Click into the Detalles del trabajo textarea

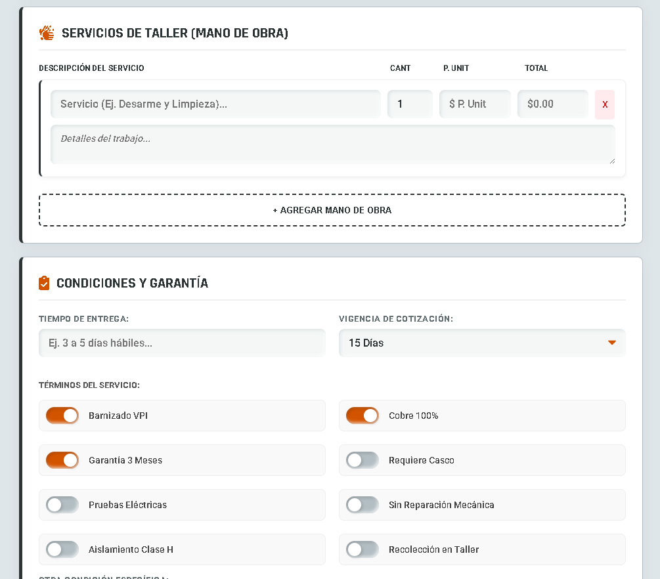click(332, 144)
